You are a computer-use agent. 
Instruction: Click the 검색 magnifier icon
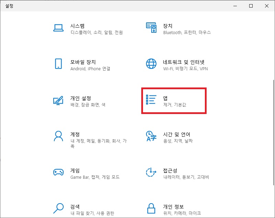click(x=58, y=208)
